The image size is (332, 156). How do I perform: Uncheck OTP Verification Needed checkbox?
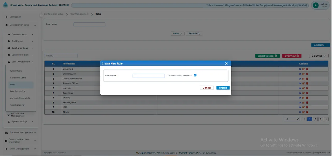point(195,75)
